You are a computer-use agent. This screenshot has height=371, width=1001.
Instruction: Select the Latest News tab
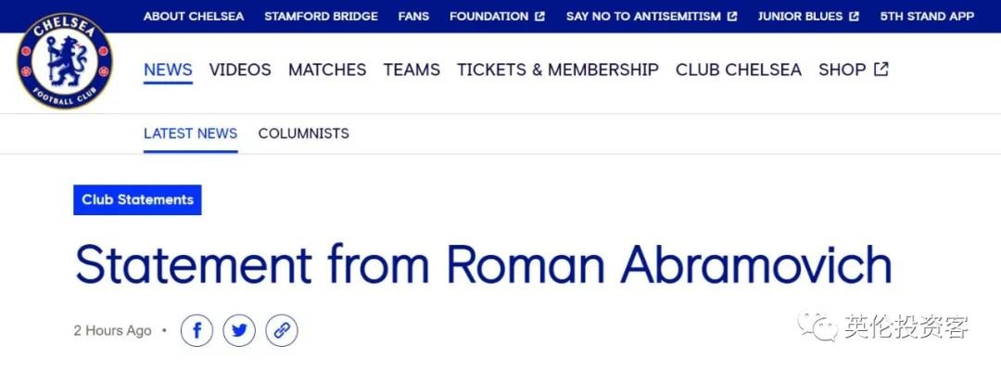tap(190, 134)
